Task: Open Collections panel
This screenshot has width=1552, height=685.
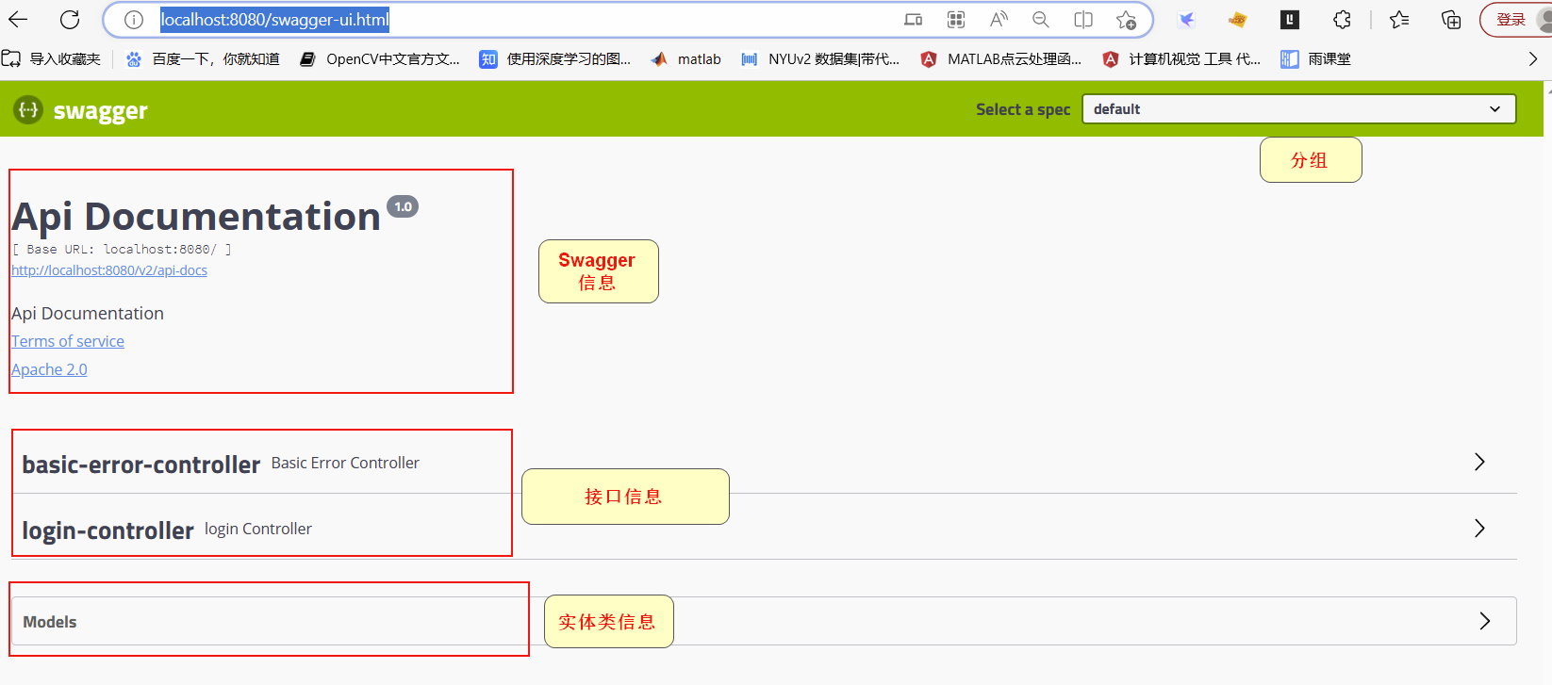Action: coord(1451,19)
